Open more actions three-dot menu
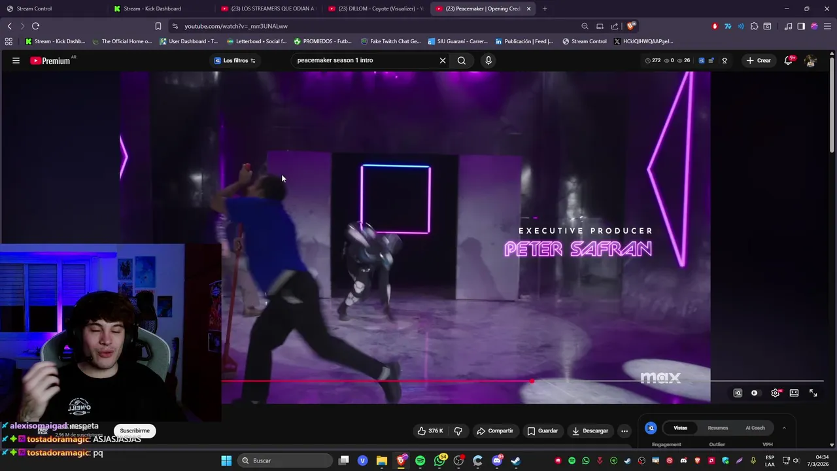The image size is (837, 471). [x=624, y=430]
